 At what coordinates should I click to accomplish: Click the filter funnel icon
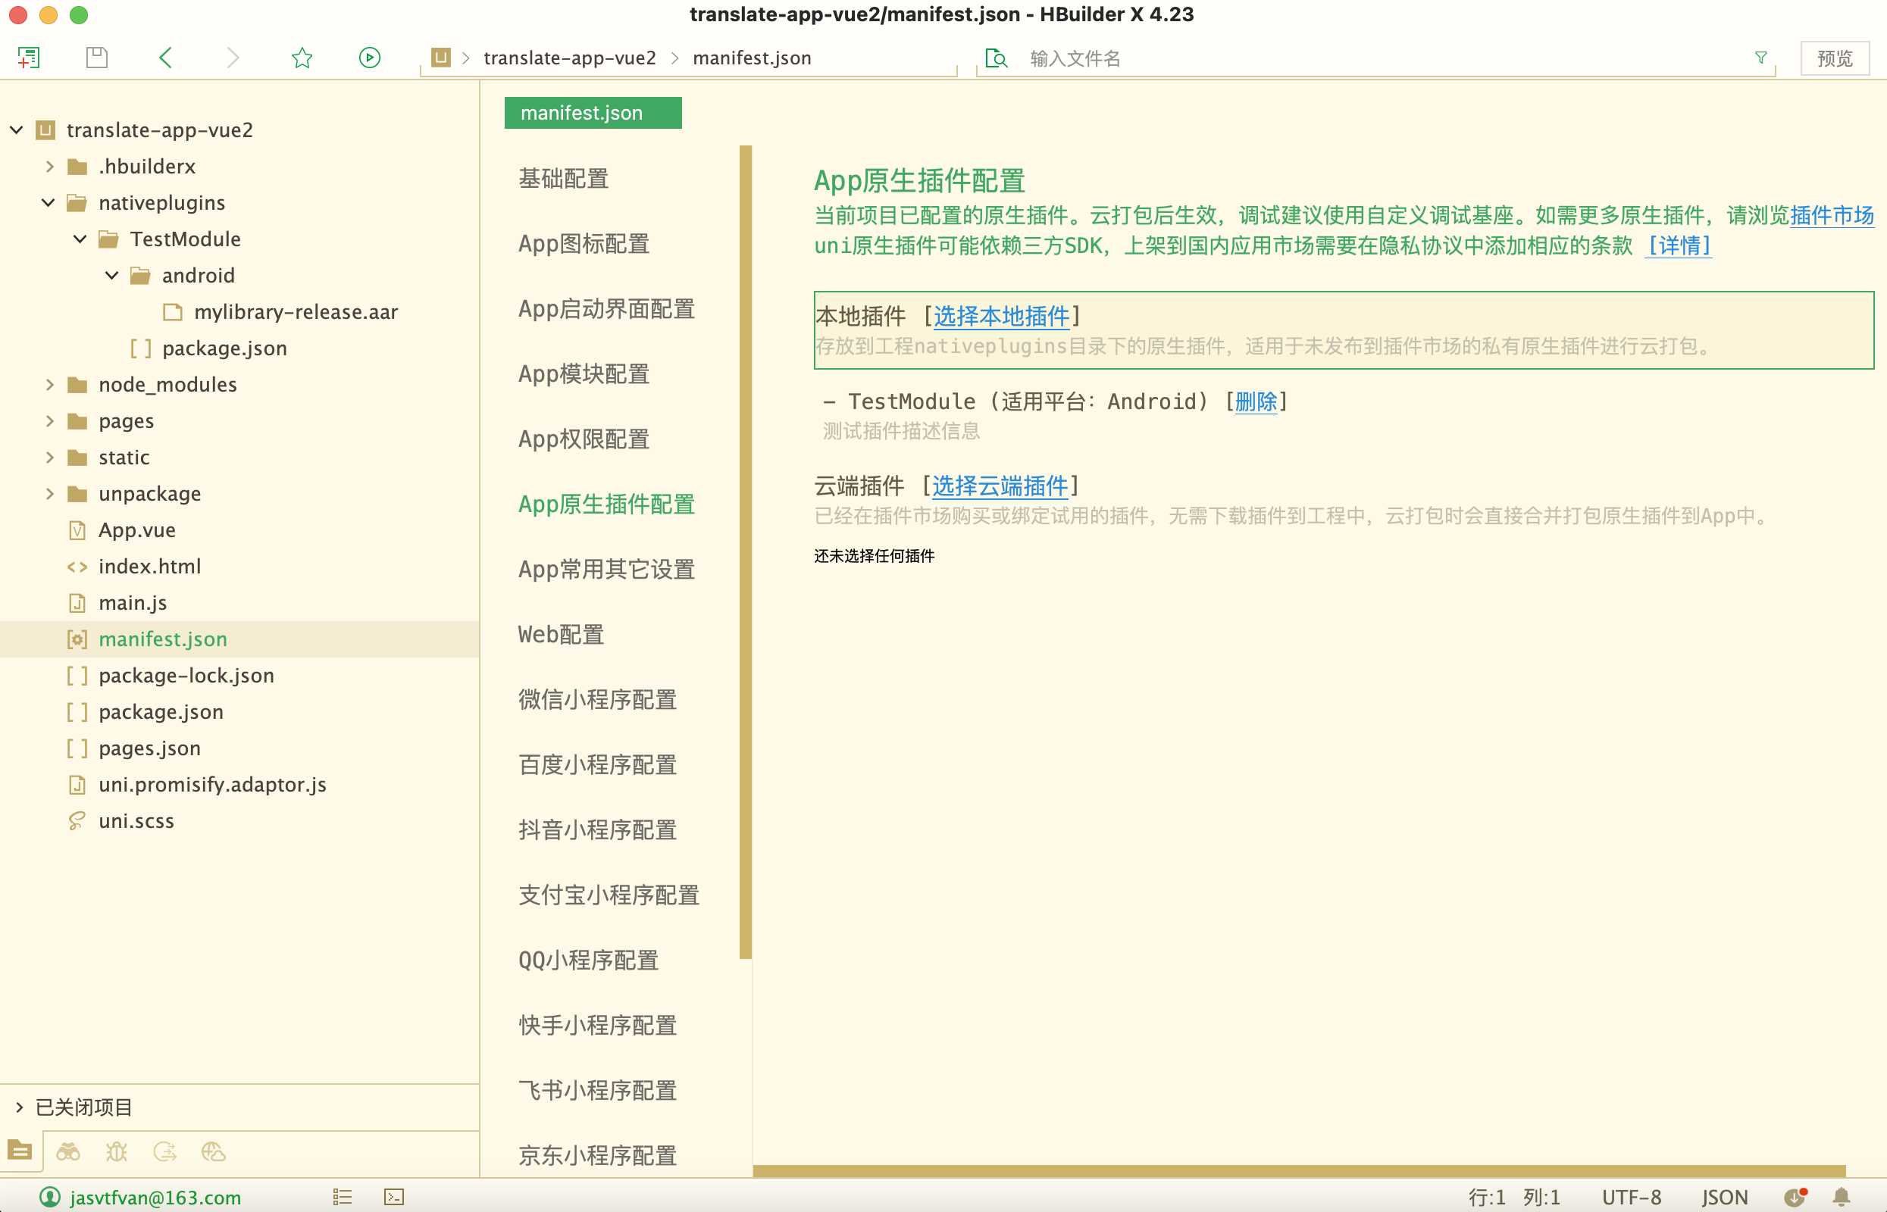[1761, 58]
